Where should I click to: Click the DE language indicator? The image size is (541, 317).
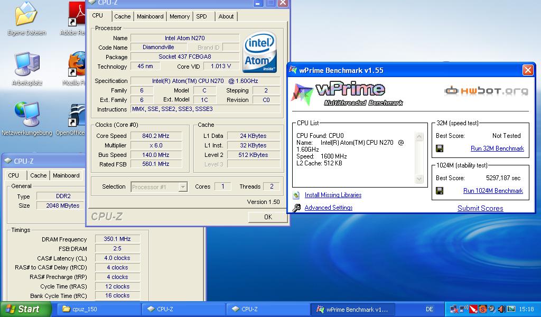pyautogui.click(x=429, y=309)
